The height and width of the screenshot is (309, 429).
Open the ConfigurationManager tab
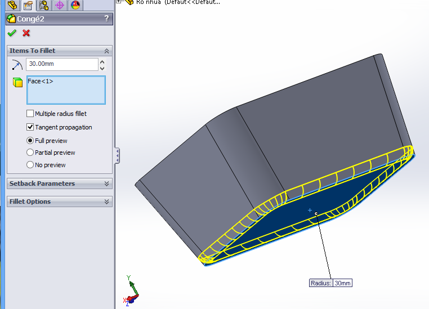pyautogui.click(x=44, y=6)
